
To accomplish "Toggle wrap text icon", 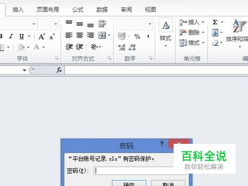I will pos(102,24).
